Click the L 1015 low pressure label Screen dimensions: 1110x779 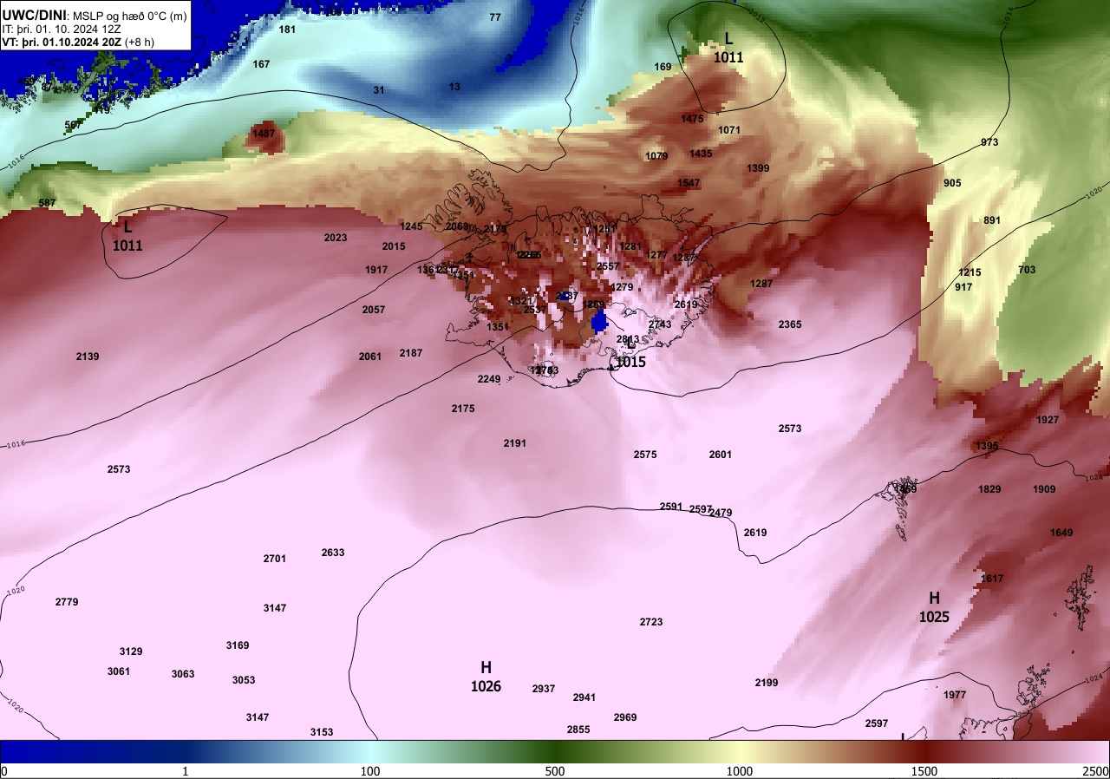(x=630, y=354)
